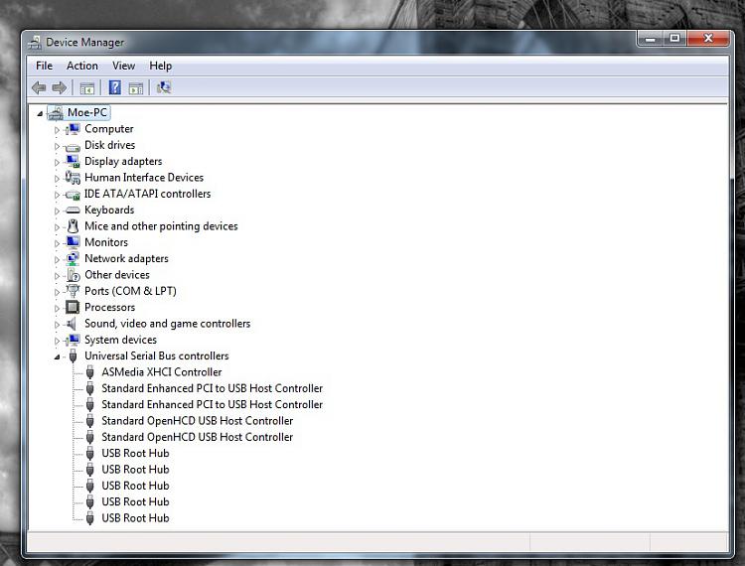Expand the Human Interface Devices category
Screen dimensions: 745x566
tap(57, 179)
